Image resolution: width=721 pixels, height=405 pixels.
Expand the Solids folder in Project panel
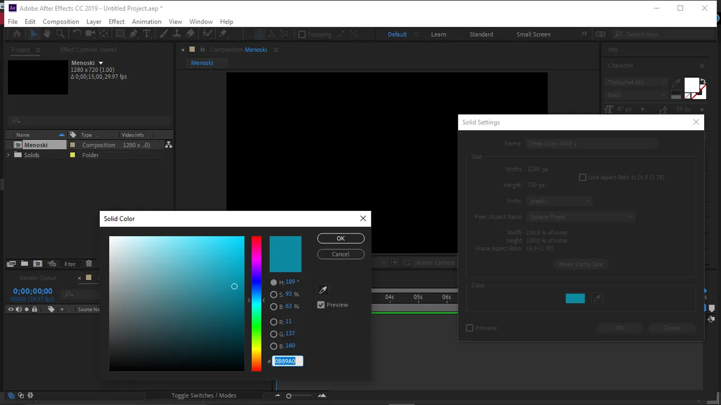8,155
